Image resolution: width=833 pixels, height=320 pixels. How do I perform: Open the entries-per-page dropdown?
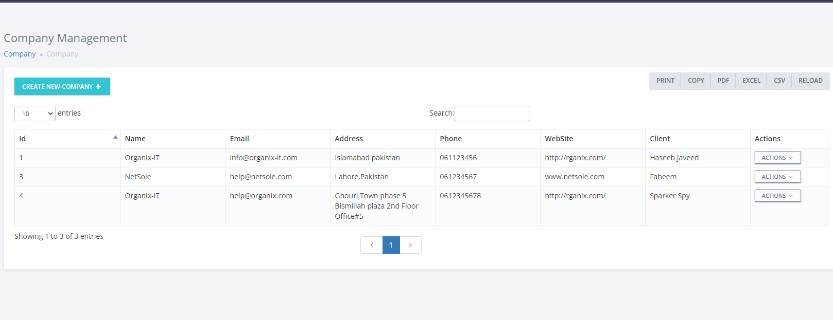(34, 114)
